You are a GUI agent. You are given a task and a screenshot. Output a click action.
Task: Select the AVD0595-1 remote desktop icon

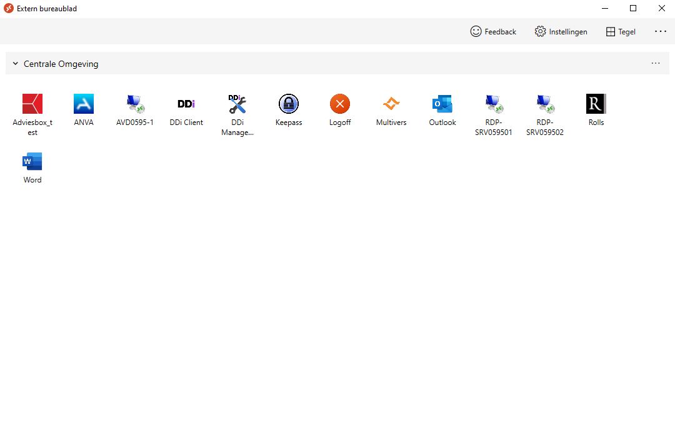[x=135, y=104]
